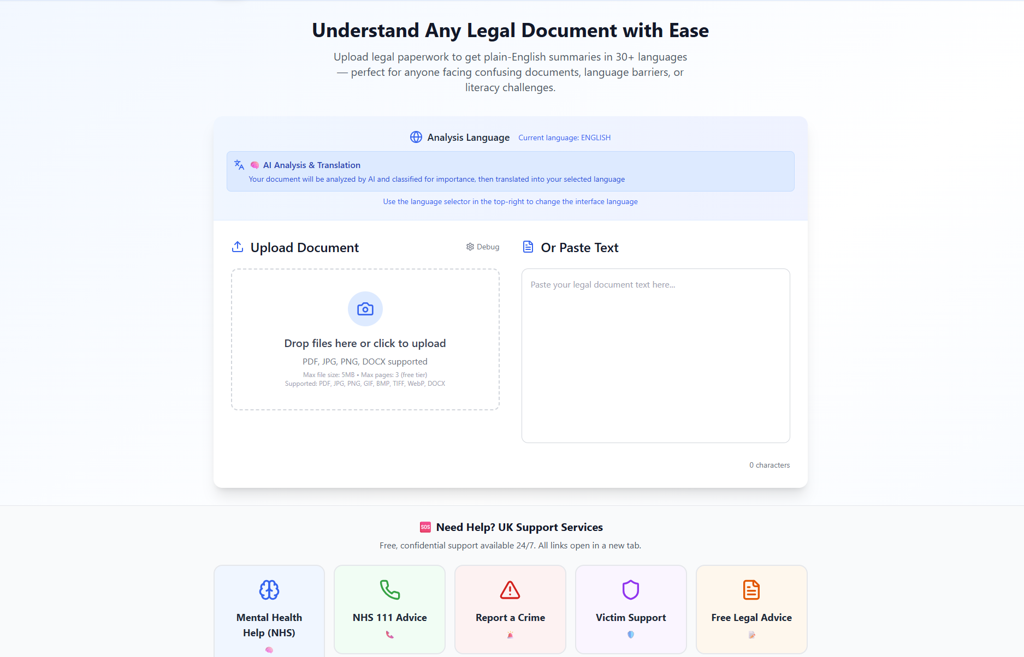The image size is (1024, 657).
Task: Click the document icon beside Or Paste Text
Action: 528,247
